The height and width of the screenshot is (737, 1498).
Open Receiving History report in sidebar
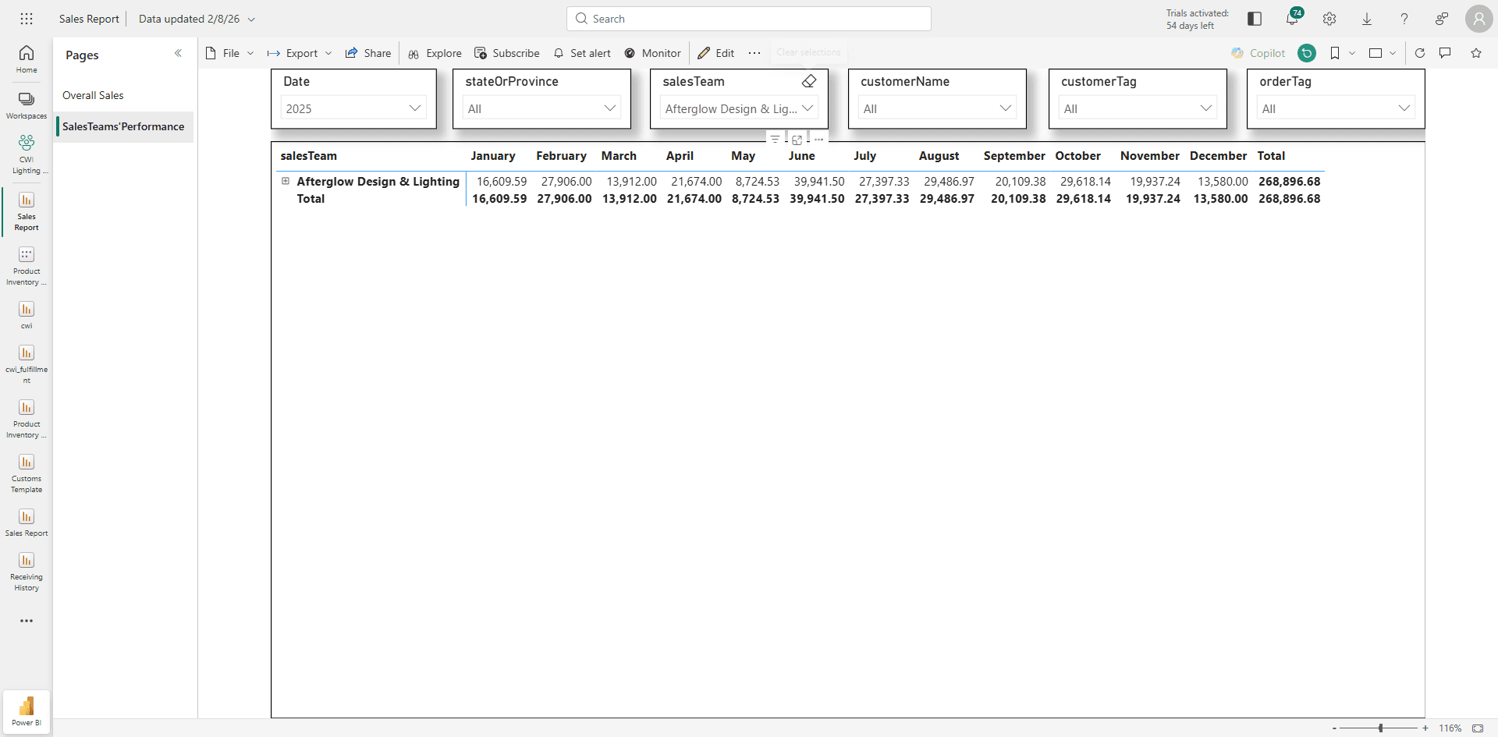(x=27, y=572)
